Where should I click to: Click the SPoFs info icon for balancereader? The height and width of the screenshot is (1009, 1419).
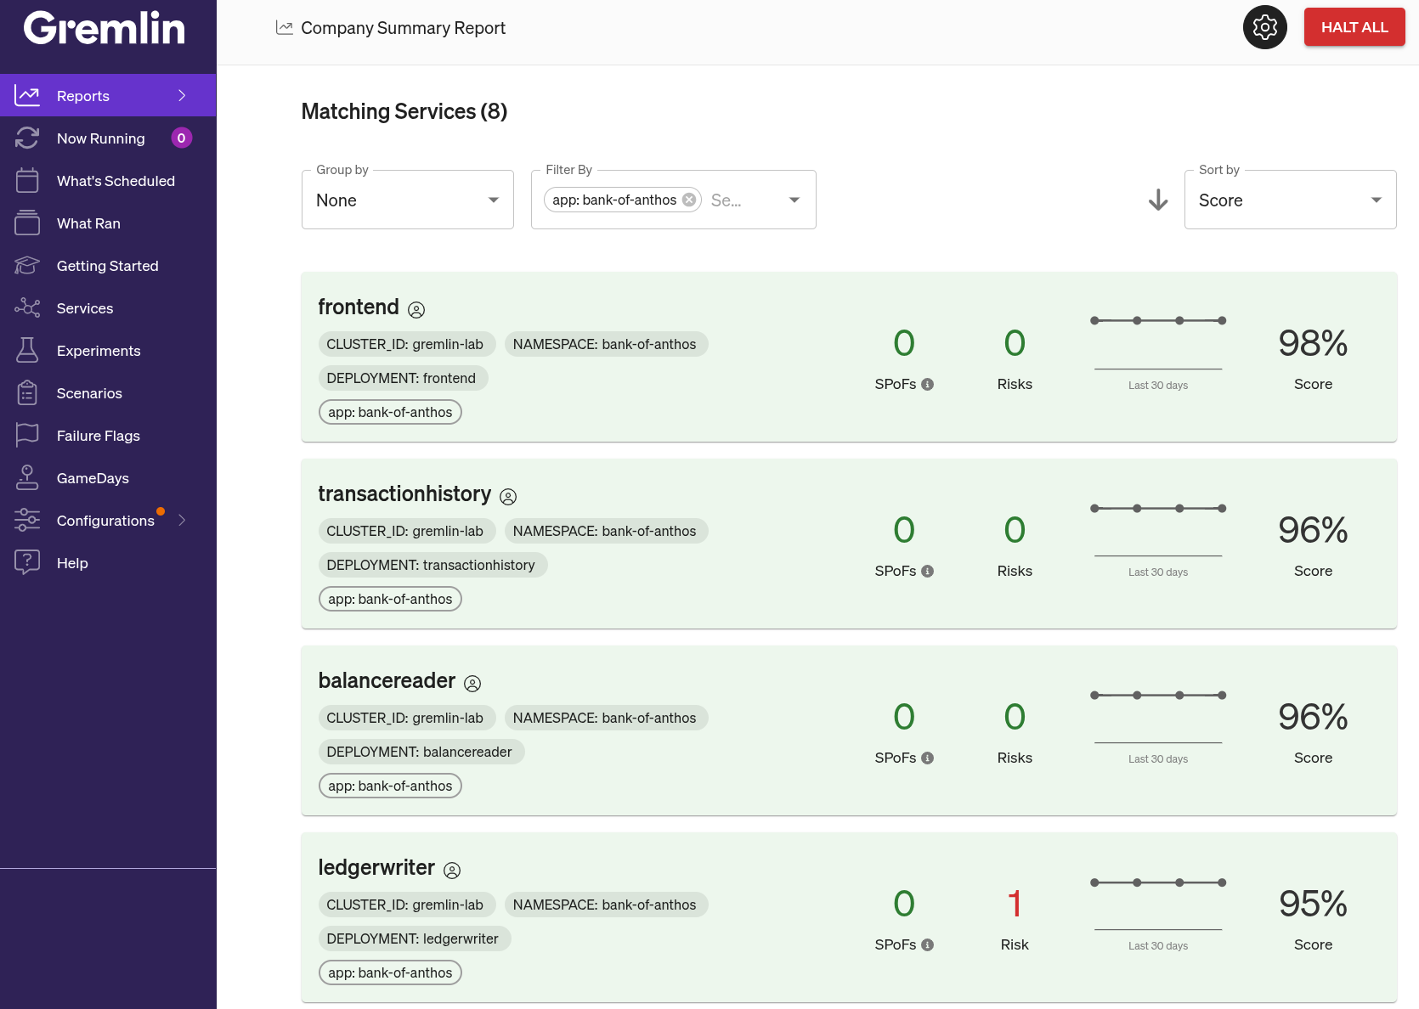928,758
